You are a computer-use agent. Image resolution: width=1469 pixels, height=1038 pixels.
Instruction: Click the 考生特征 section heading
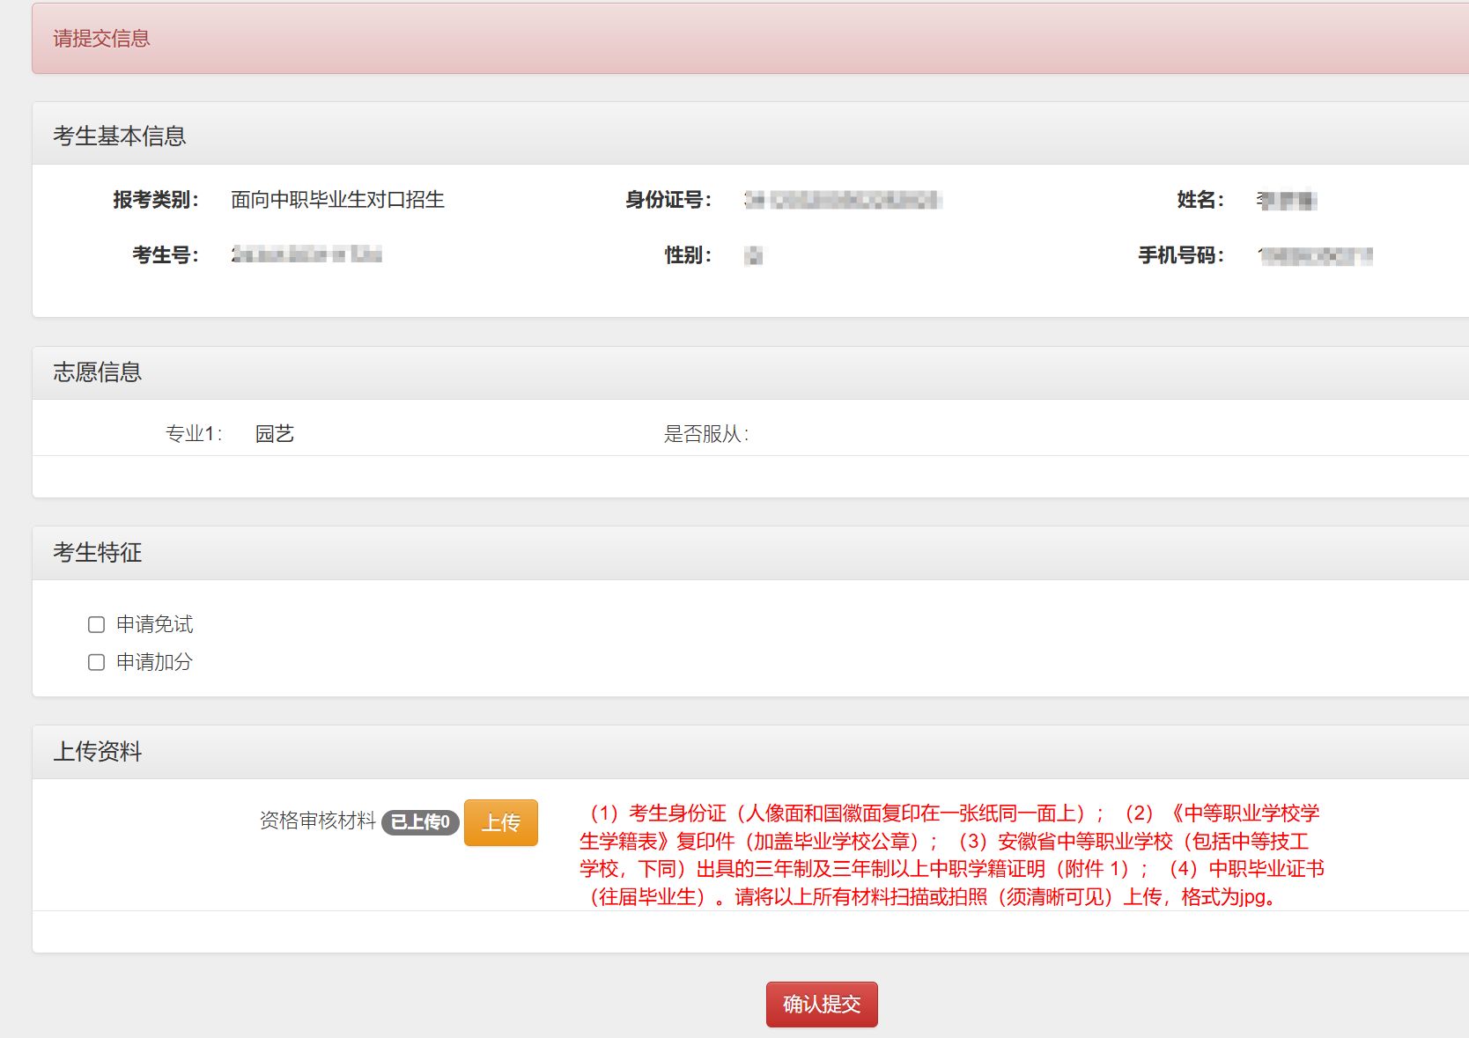pos(98,553)
